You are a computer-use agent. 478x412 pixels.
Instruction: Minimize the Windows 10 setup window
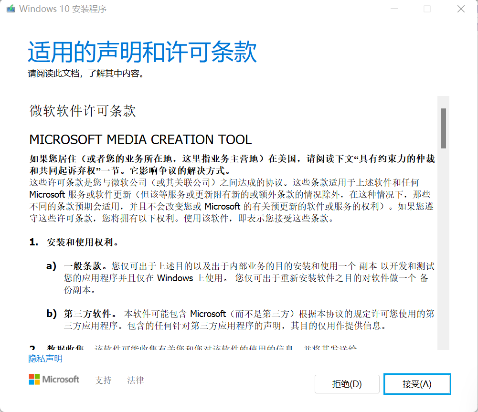tap(393, 9)
